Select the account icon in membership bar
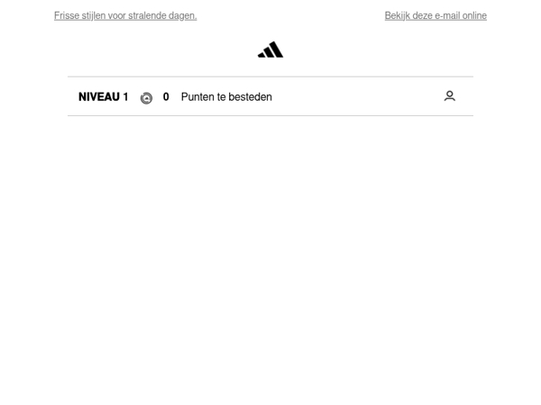541x405 pixels. point(450,96)
